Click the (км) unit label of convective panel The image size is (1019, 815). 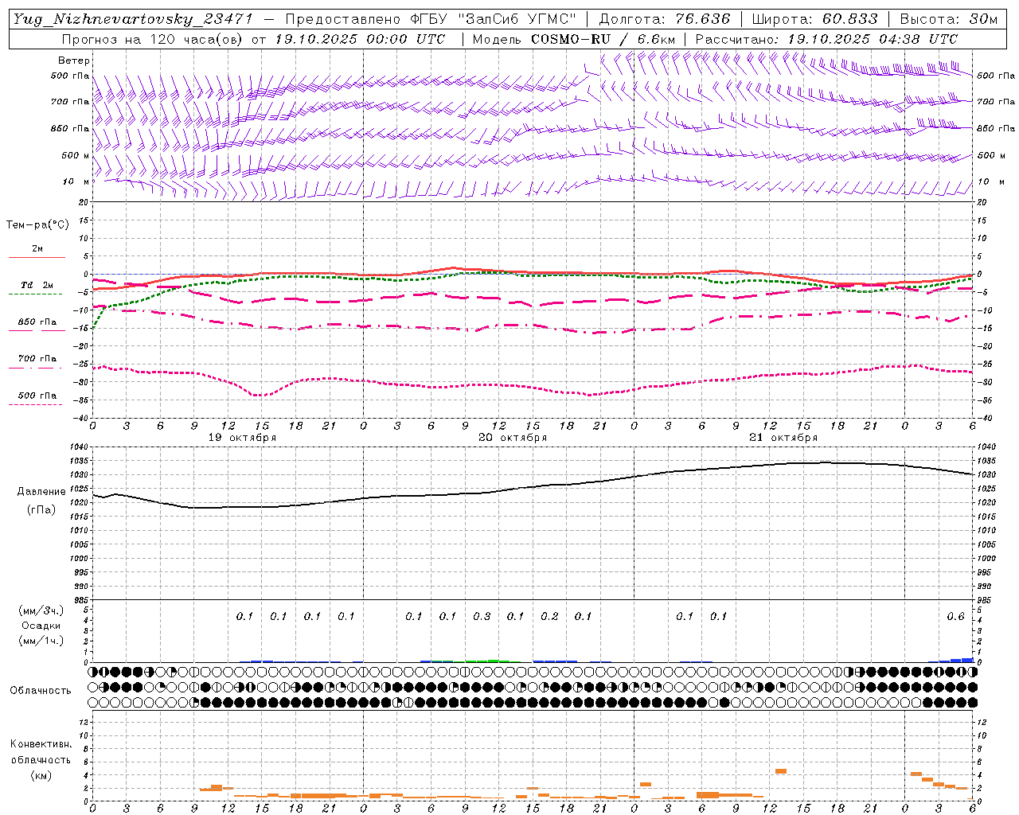coord(41,775)
